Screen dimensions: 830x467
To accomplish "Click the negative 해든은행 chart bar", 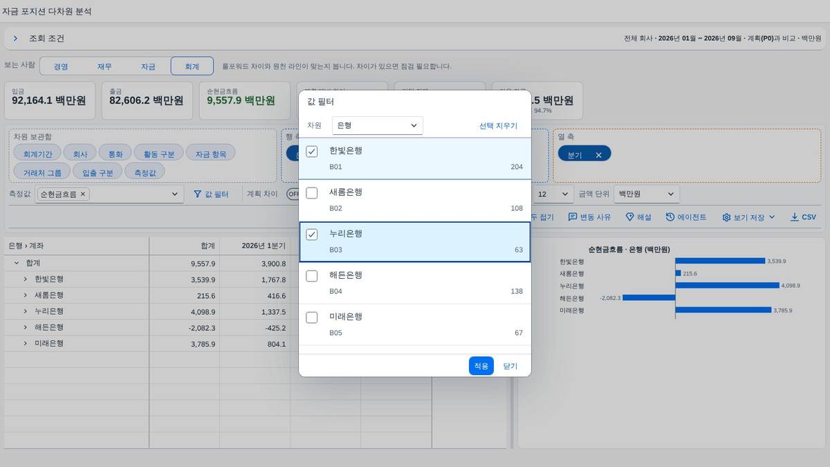I will pyautogui.click(x=649, y=297).
